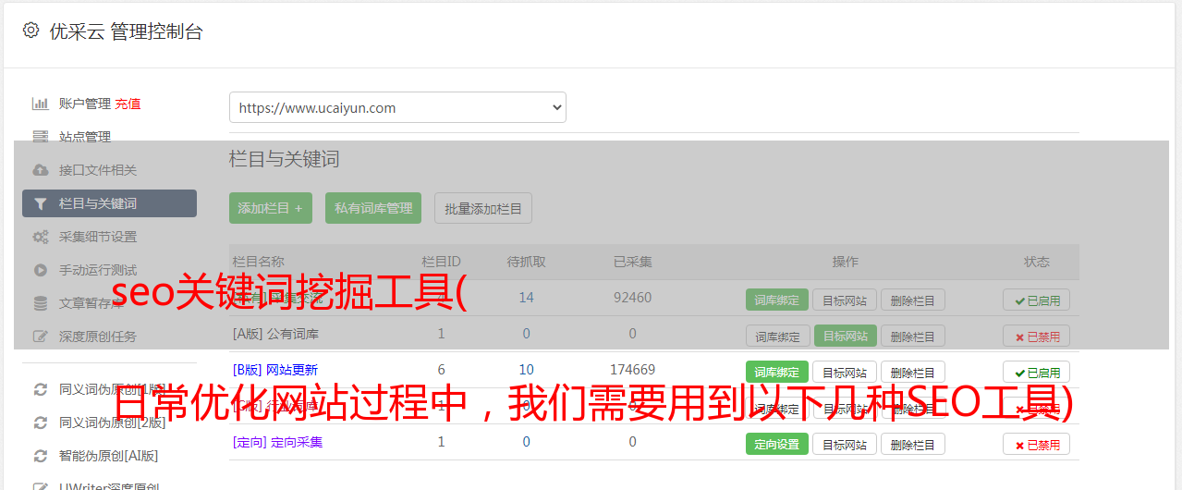Viewport: 1182px width, 490px height.
Task: Click 词库绑定 for [A版] 公有词库
Action: [777, 336]
